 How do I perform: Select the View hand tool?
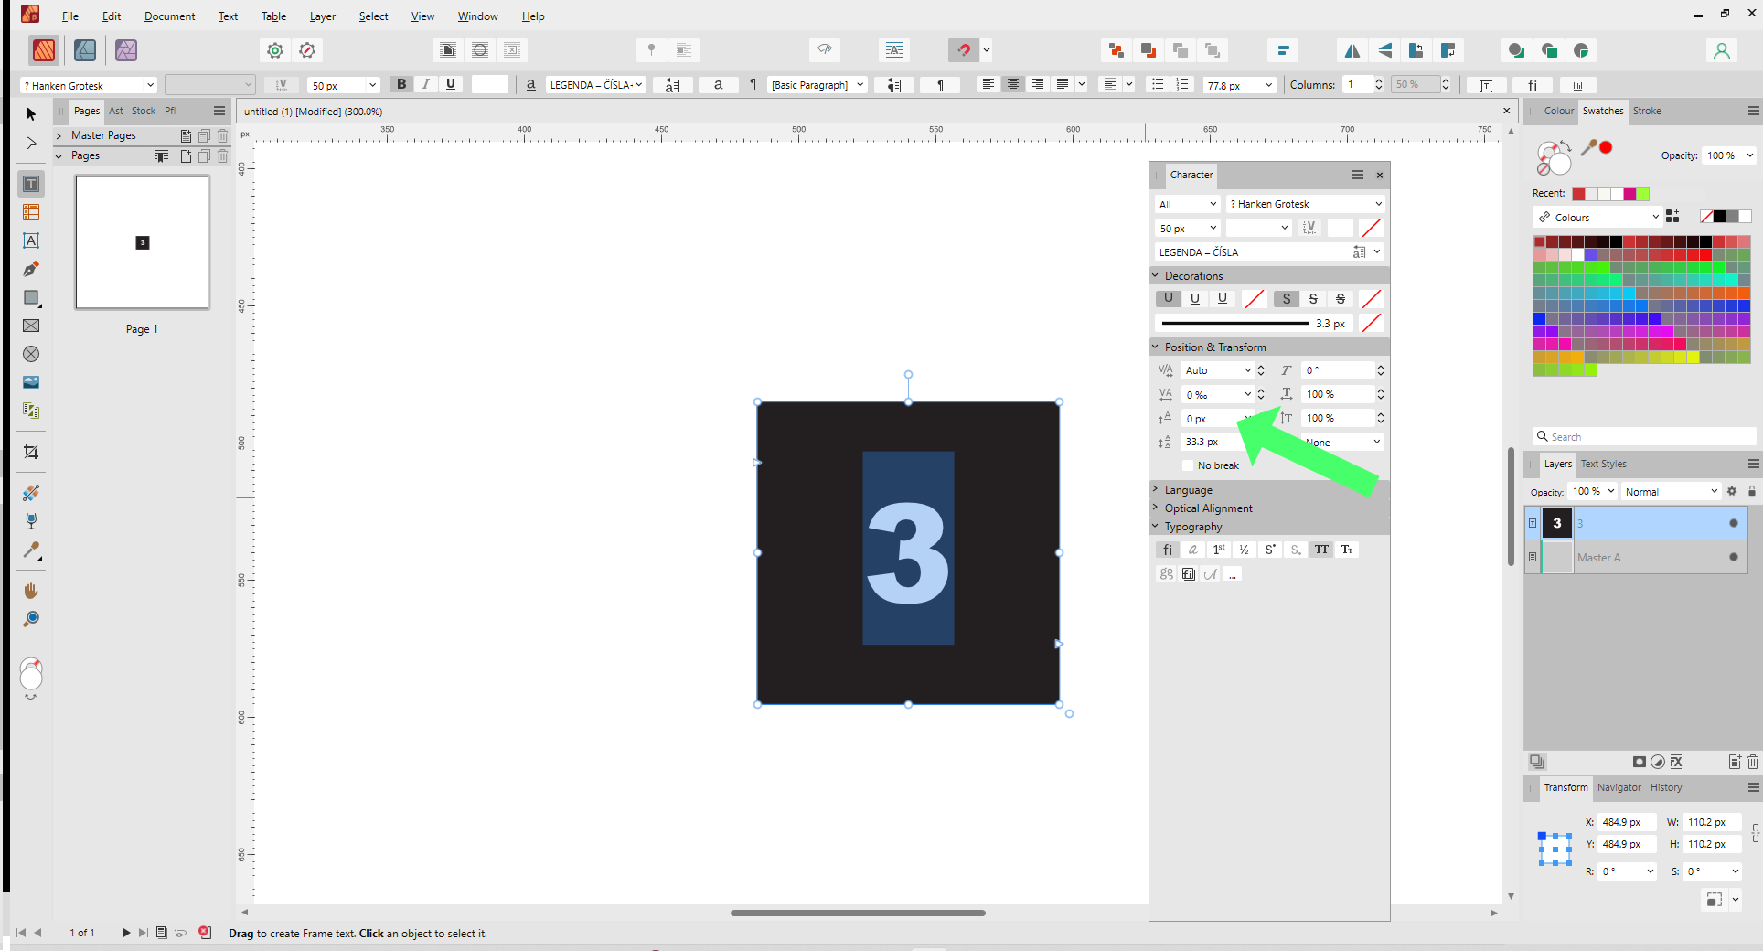[31, 591]
